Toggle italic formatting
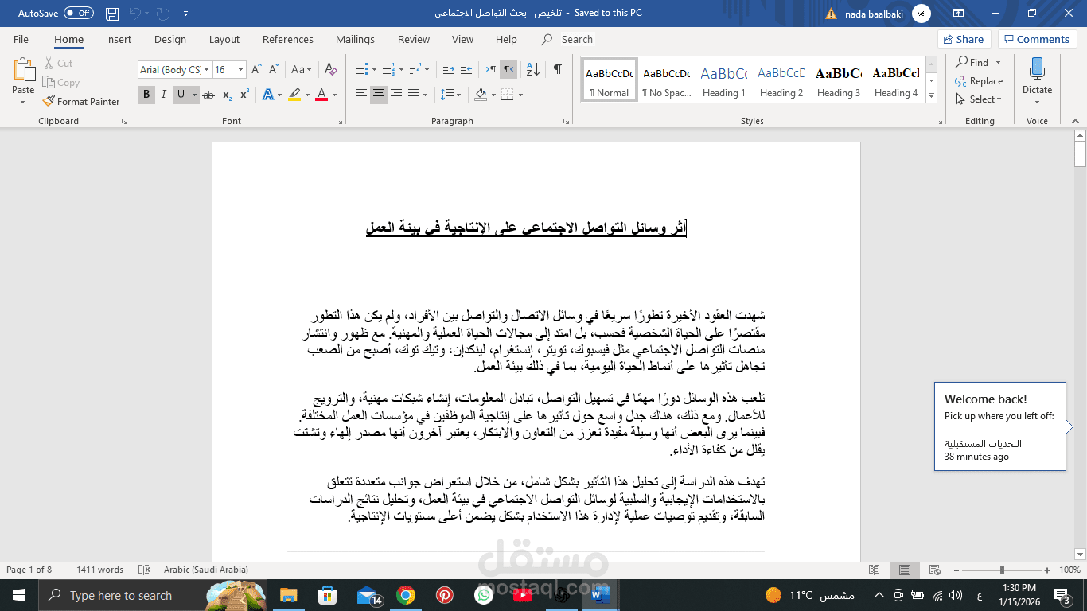1087x611 pixels. (164, 95)
